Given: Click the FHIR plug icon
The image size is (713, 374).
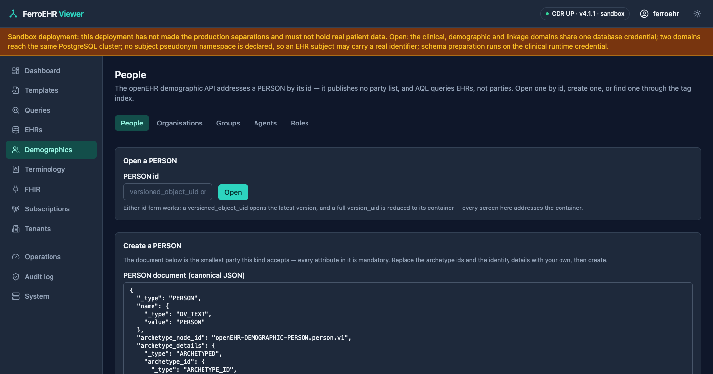Looking at the screenshot, I should pyautogui.click(x=16, y=189).
